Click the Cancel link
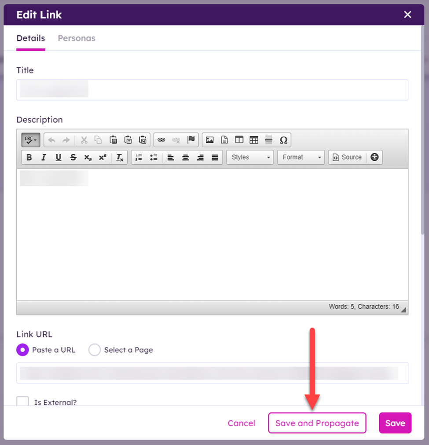The height and width of the screenshot is (445, 429). tap(241, 423)
